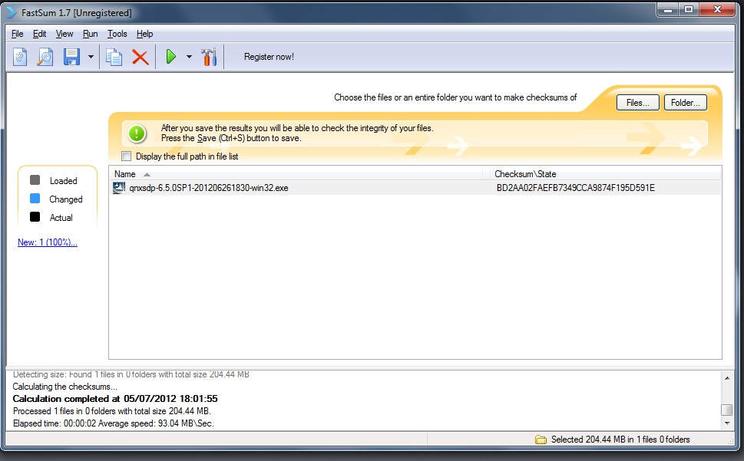Enable Display the full path checkbox

coord(127,156)
